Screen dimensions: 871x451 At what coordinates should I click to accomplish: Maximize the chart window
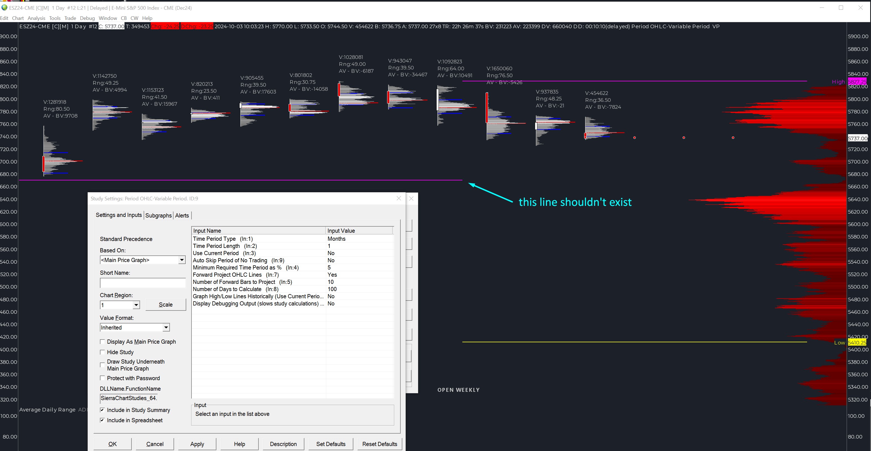pos(841,8)
